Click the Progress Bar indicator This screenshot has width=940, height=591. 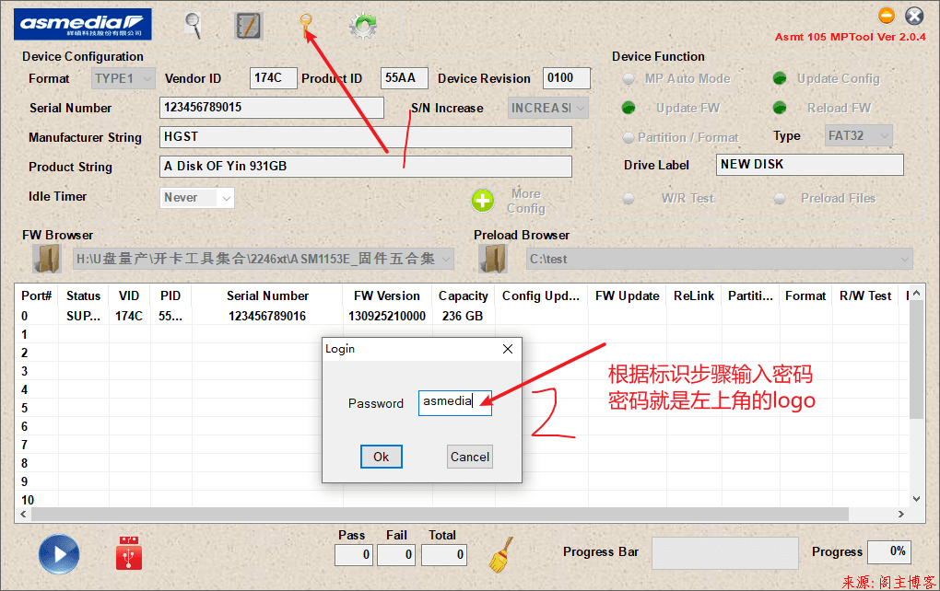(x=724, y=552)
